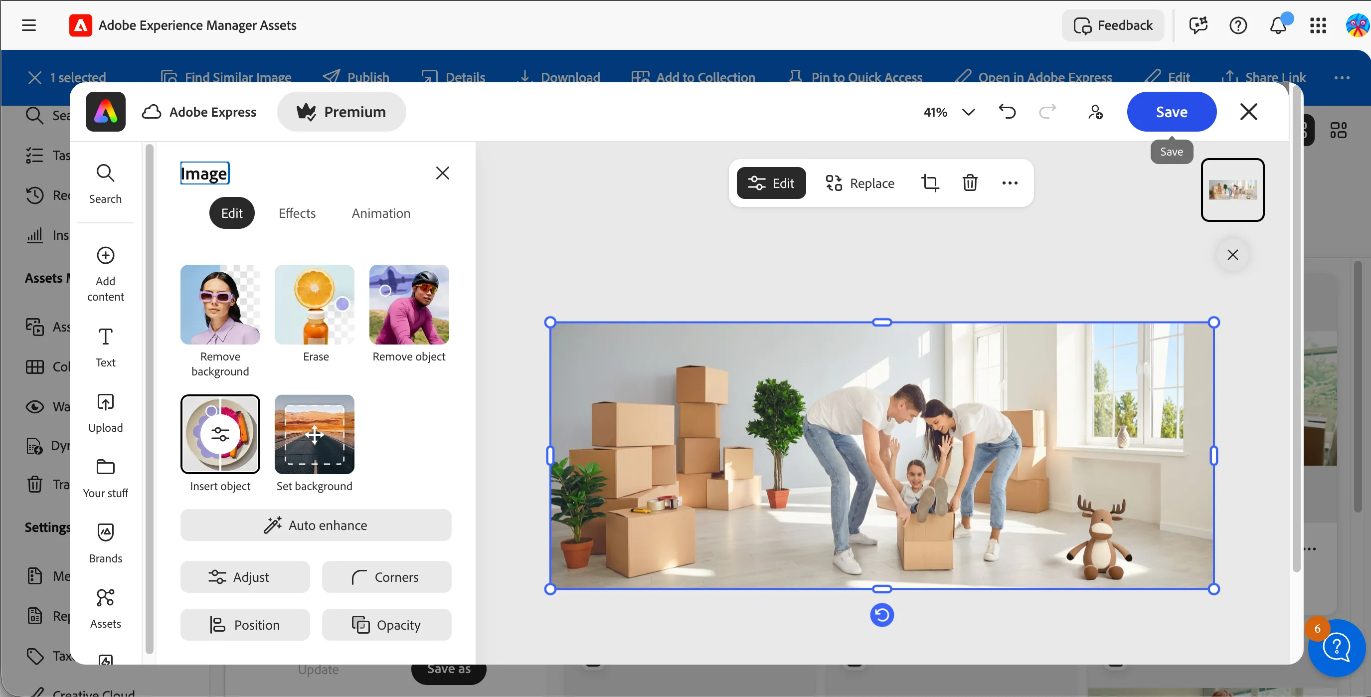
Task: Click the Auto enhance button
Action: 316,525
